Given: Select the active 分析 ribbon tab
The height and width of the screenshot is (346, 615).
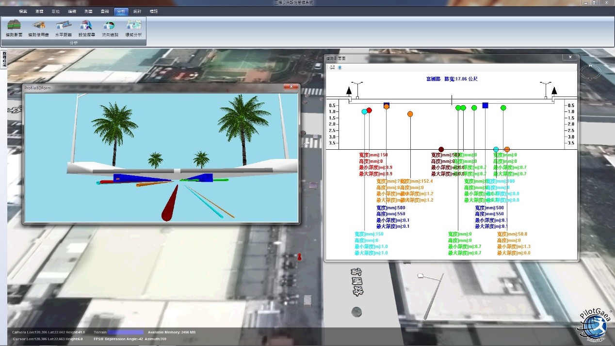Looking at the screenshot, I should pyautogui.click(x=121, y=11).
